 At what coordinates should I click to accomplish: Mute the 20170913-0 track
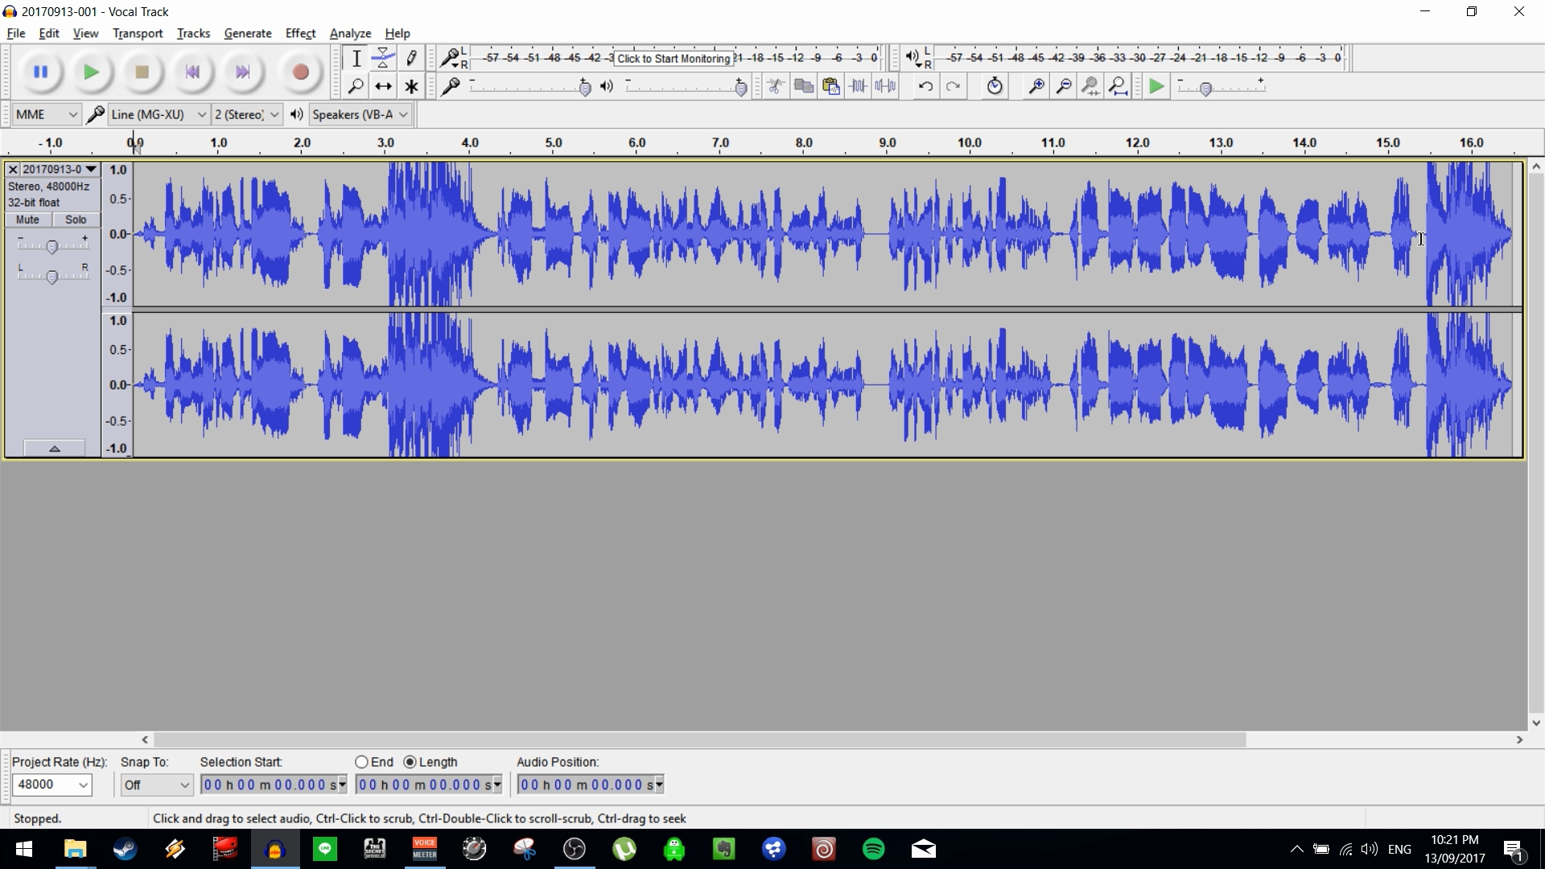[x=28, y=220]
